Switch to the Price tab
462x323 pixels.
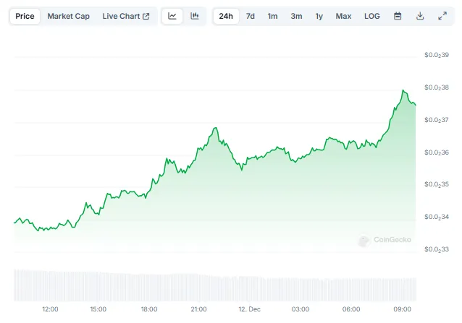pyautogui.click(x=25, y=16)
